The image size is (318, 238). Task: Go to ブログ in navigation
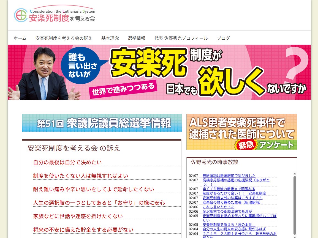[x=223, y=38]
